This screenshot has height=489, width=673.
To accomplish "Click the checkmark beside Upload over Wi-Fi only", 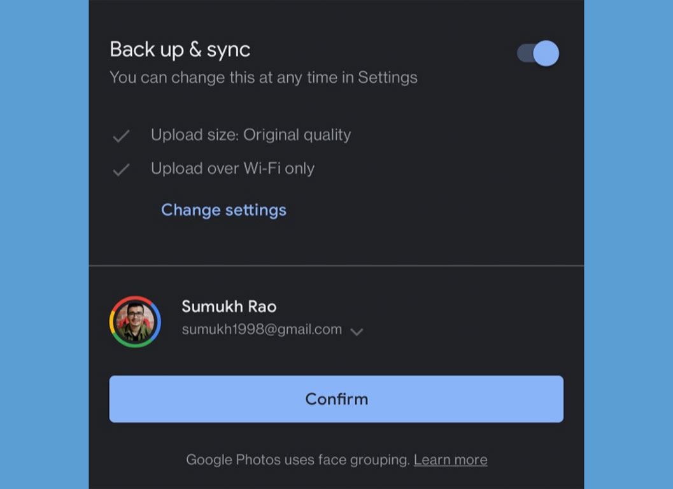I will (x=121, y=169).
